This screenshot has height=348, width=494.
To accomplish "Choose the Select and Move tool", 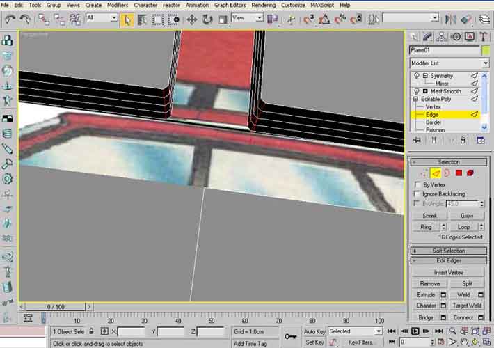I will point(192,19).
